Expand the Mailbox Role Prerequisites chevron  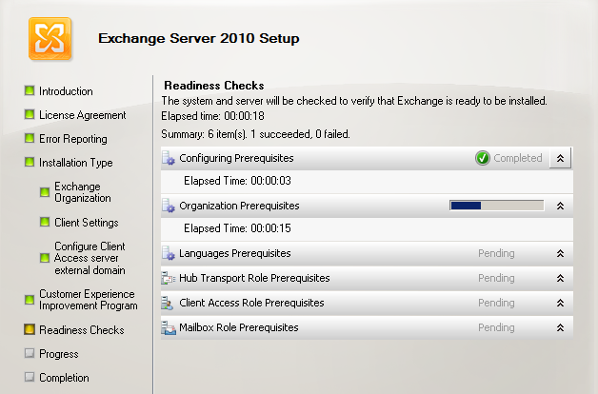coord(560,327)
